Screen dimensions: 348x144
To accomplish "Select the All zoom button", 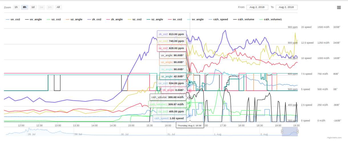I will [58, 7].
